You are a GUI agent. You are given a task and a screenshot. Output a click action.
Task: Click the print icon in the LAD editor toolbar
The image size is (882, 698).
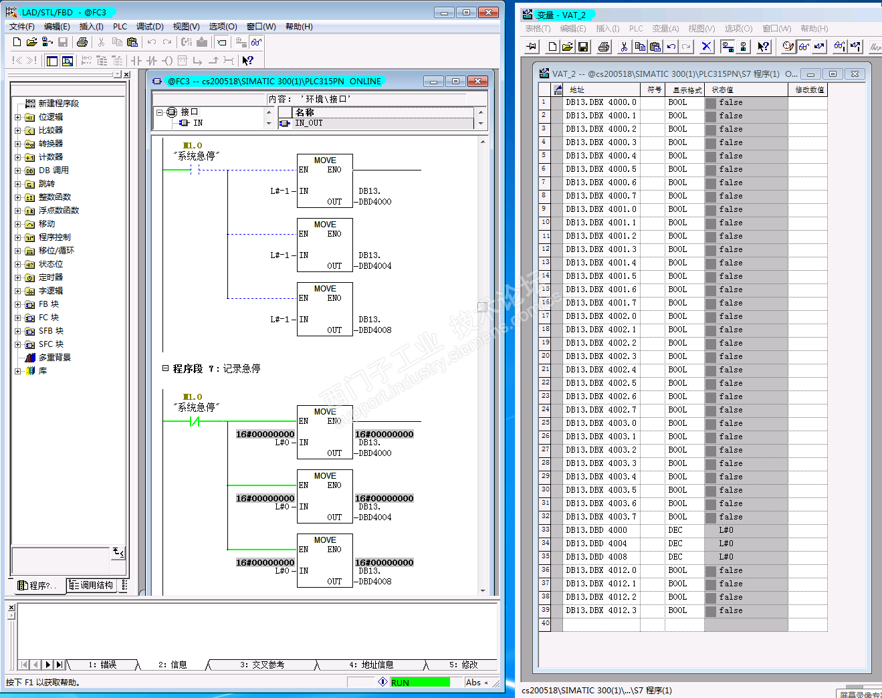82,42
